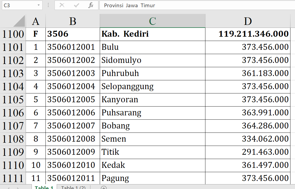Select column D header
Viewport: 295px width, 189px height.
(x=248, y=21)
